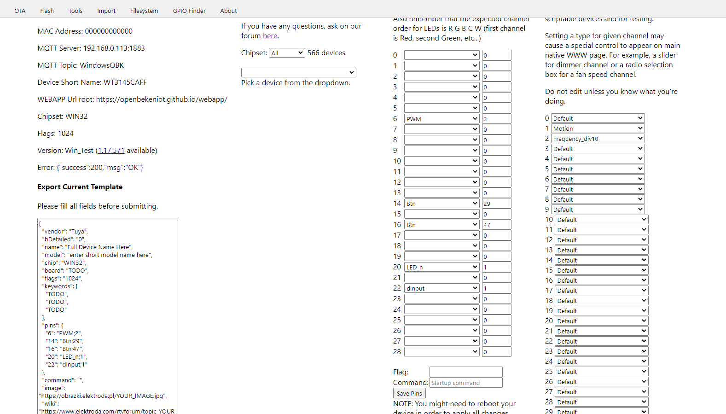Open channel 1 Motion type dropdown
The height and width of the screenshot is (414, 726).
coord(598,128)
